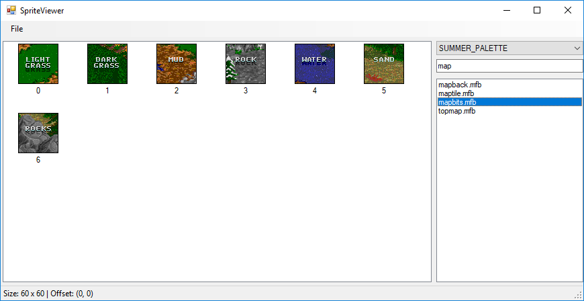Click sprite index label 0
The image size is (584, 301).
(x=38, y=91)
